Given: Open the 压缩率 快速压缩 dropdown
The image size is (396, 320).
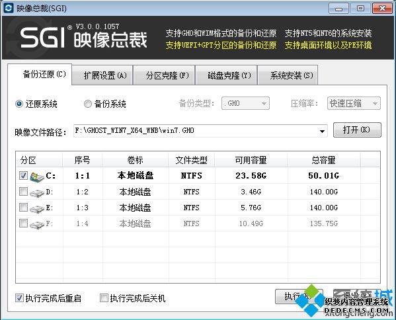Looking at the screenshot, I should pos(354,103).
